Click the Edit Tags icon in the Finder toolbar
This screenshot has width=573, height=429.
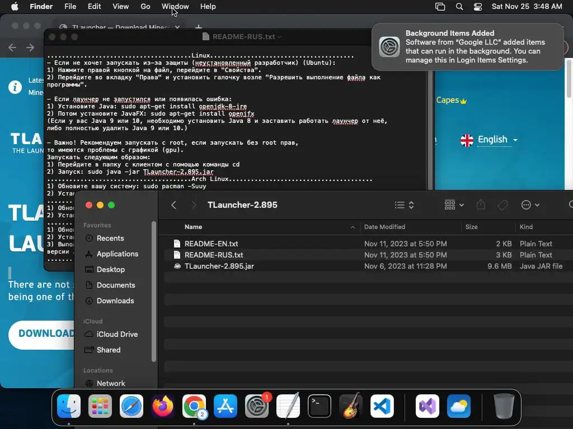(503, 205)
